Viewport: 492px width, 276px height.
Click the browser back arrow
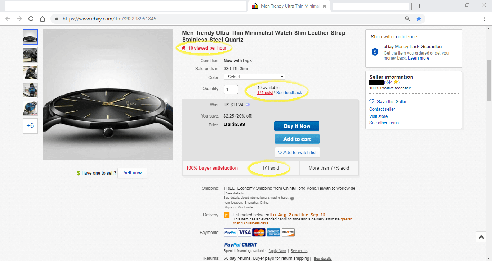click(x=8, y=19)
